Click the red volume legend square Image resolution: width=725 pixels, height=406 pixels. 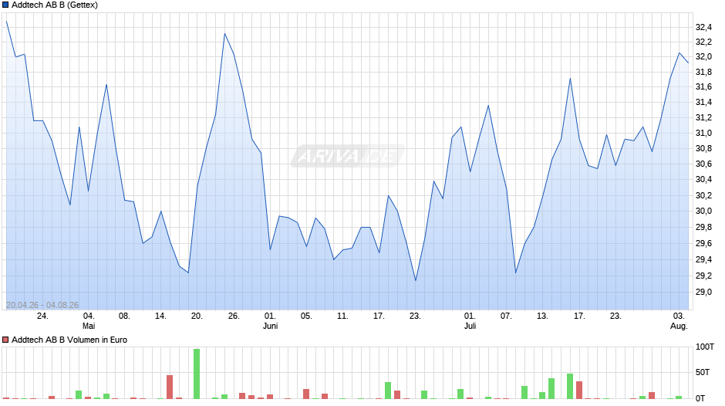[5, 340]
